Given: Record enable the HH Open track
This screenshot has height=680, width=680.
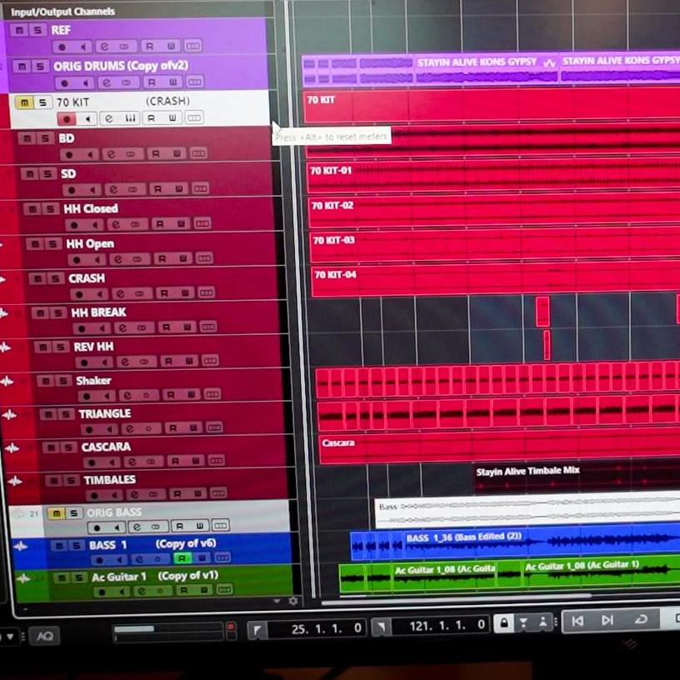Looking at the screenshot, I should point(77,260).
